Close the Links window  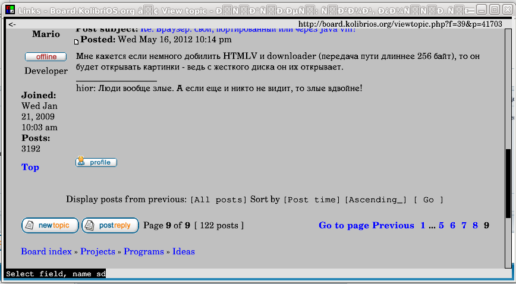tap(508, 10)
